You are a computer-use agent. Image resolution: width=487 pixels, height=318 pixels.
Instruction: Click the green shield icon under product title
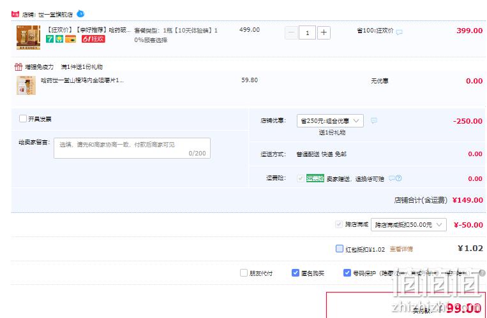pos(59,39)
